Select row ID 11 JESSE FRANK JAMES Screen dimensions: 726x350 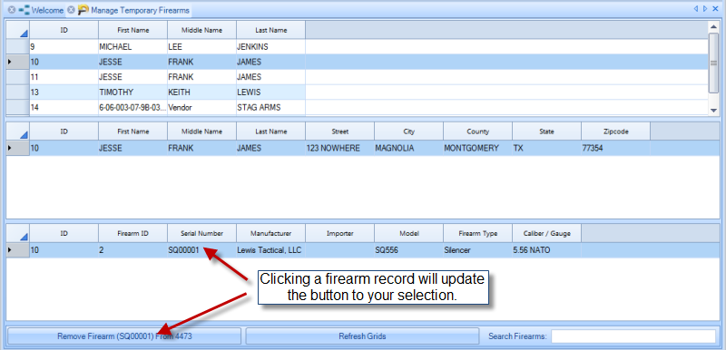tap(357, 77)
